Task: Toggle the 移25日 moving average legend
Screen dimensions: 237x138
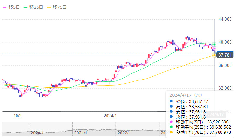Action: tap(34, 7)
